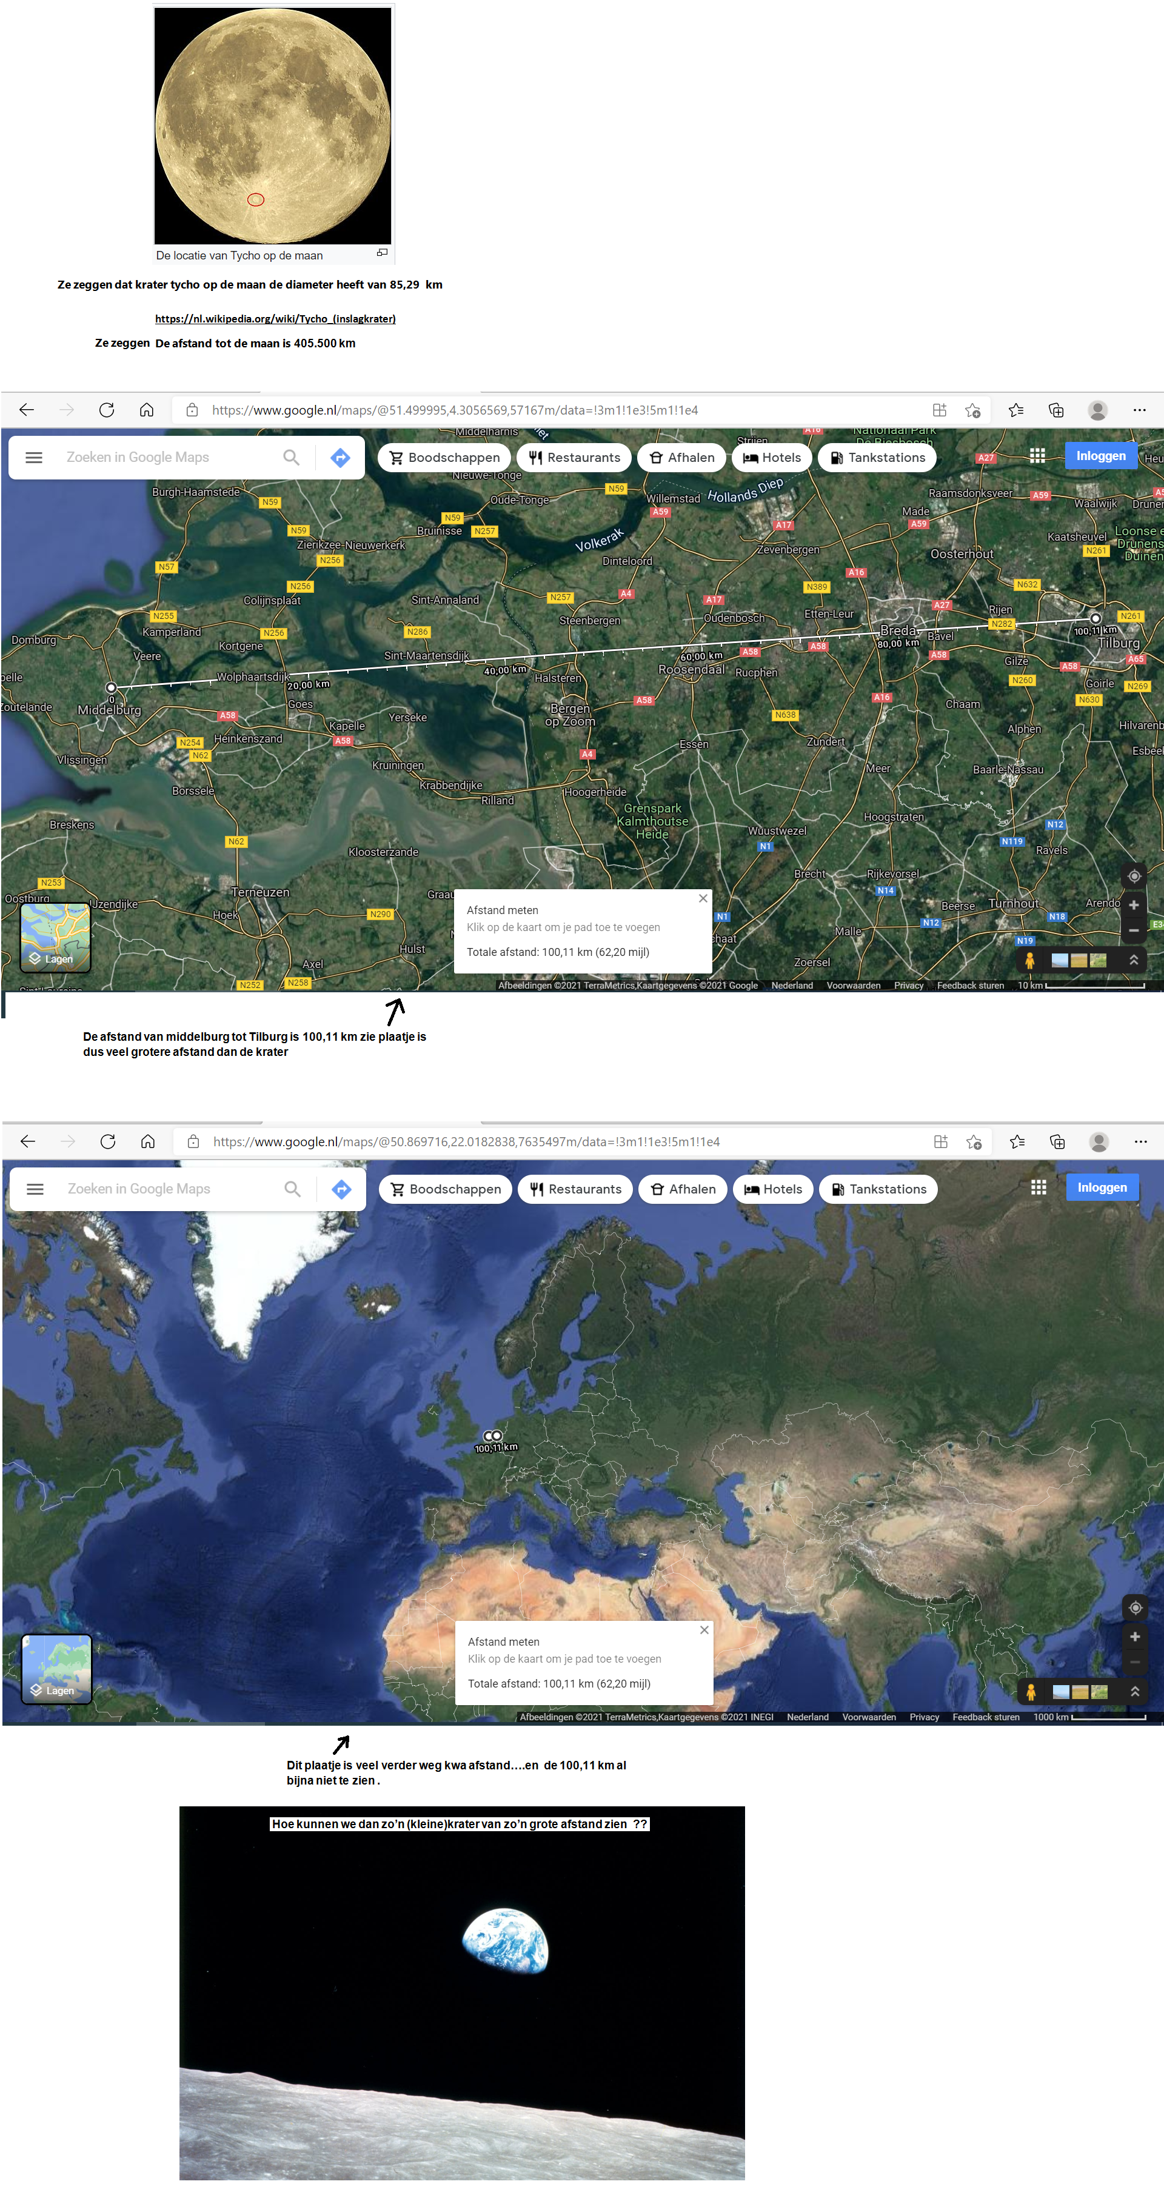Click Inloggen on the Europe map
The image size is (1164, 2187).
[x=1102, y=1187]
